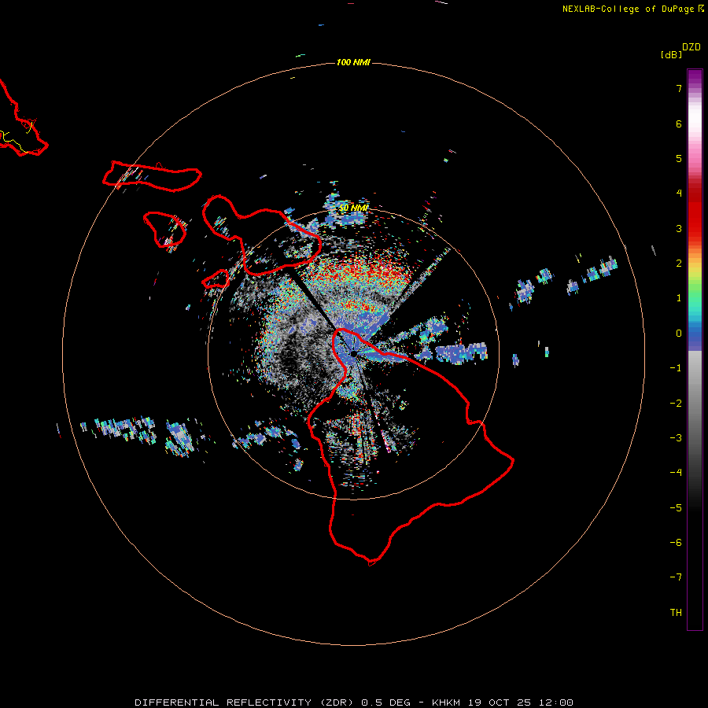Select the -7 dB scale value
The image size is (708, 708).
click(x=676, y=577)
